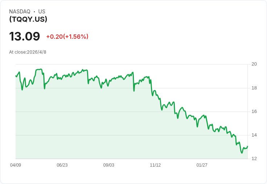Click the lowest dip of the price line
Viewport: 267px width, 184px height.
242,153
